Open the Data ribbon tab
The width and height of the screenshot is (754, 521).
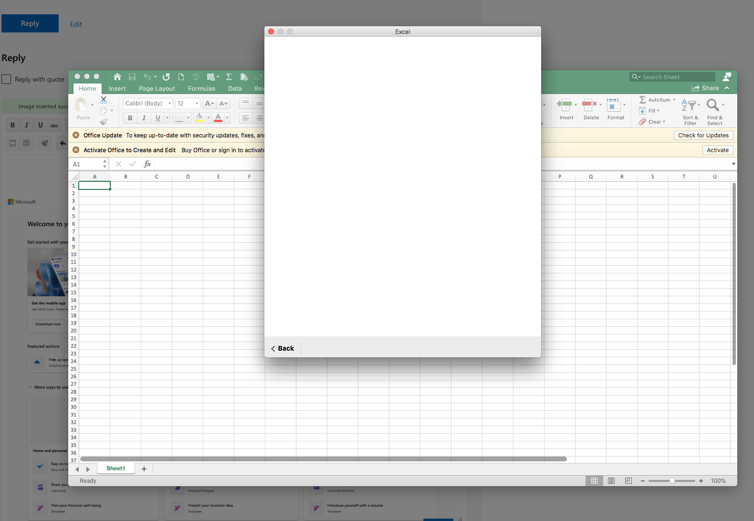coord(235,89)
